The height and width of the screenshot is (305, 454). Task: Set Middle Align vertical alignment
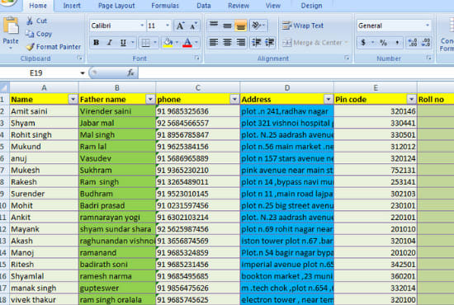227,26
